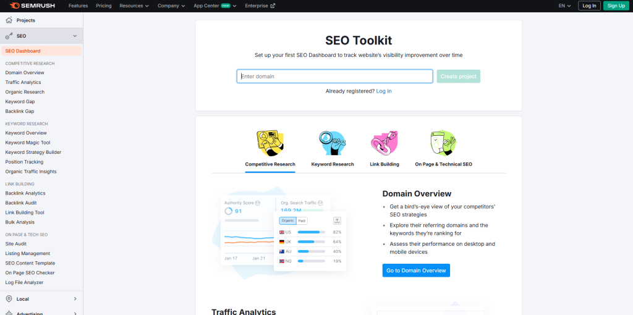Click the Sign Up button
Viewport: 633px width, 315px height.
(616, 6)
